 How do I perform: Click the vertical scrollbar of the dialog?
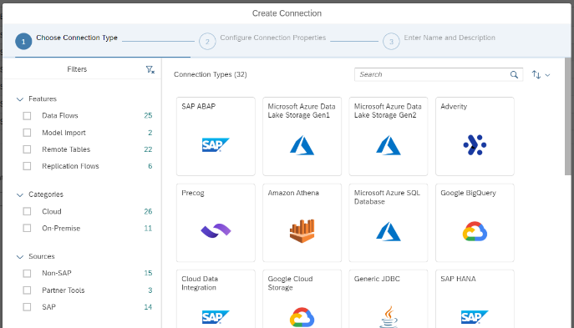[x=568, y=116]
